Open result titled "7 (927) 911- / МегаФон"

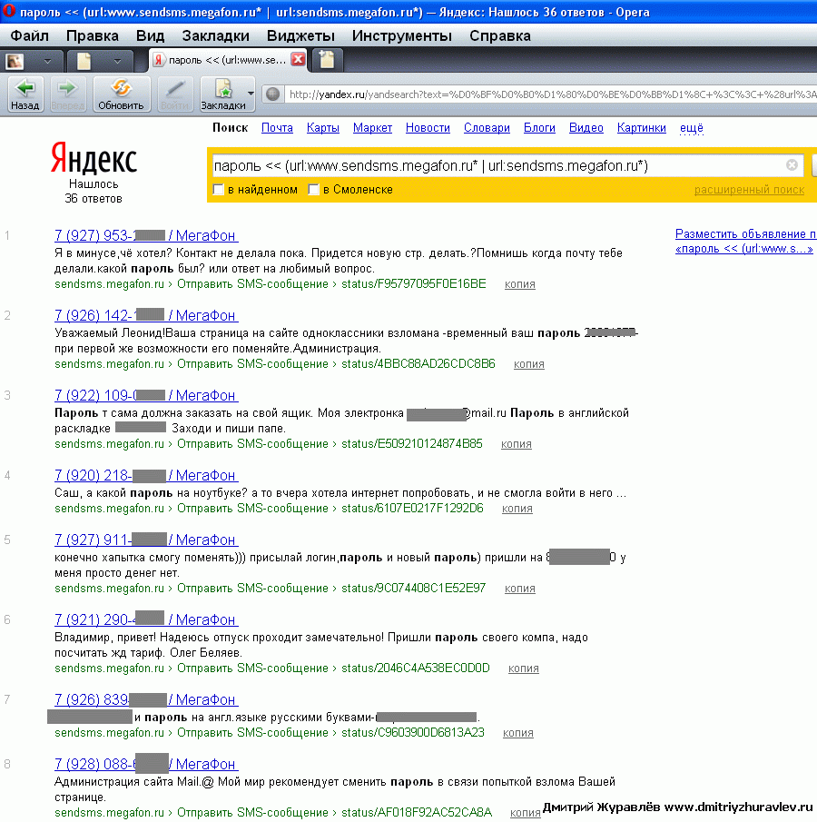[x=146, y=540]
